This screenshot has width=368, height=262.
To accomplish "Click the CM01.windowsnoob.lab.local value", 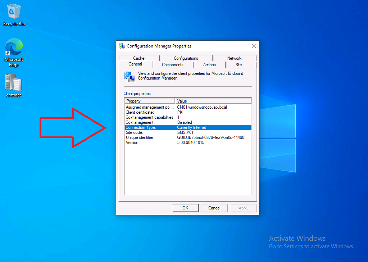I will [202, 107].
